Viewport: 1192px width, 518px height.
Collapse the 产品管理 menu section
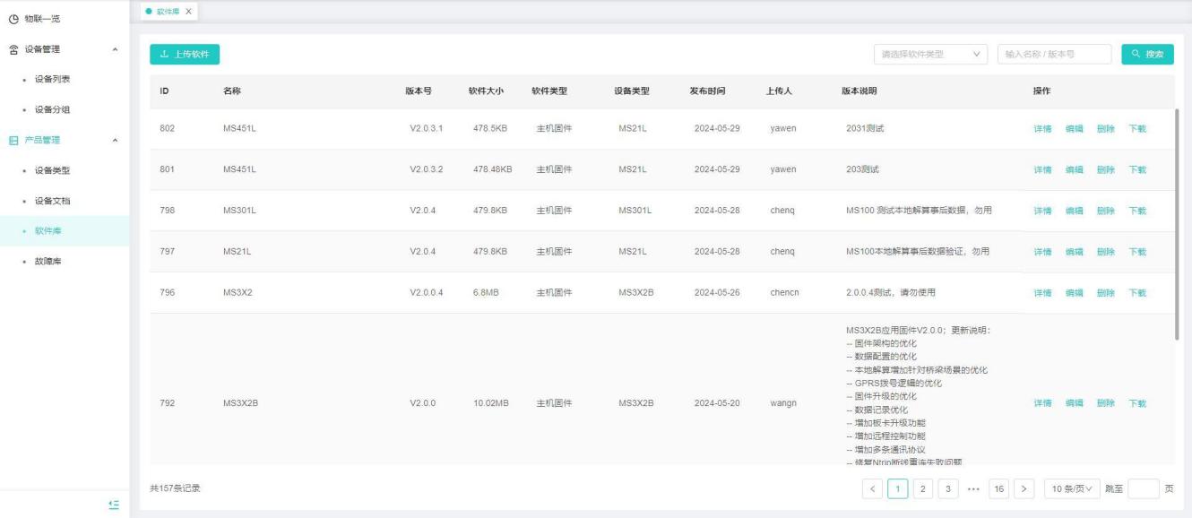point(114,140)
